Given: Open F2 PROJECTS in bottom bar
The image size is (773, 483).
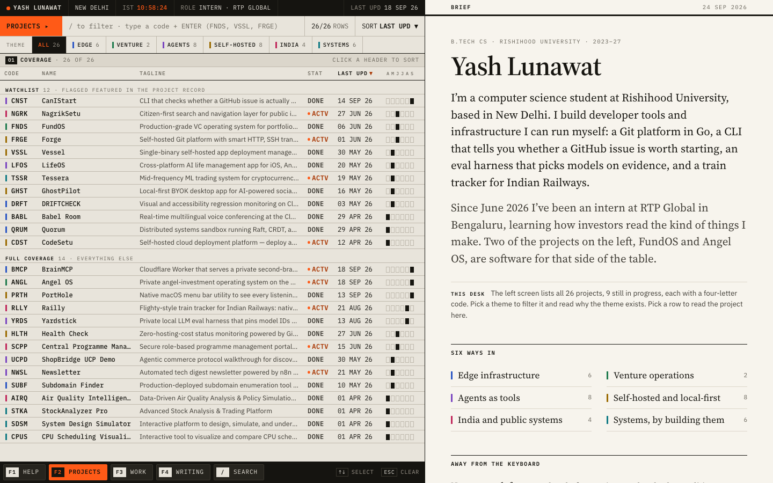Looking at the screenshot, I should click(78, 472).
